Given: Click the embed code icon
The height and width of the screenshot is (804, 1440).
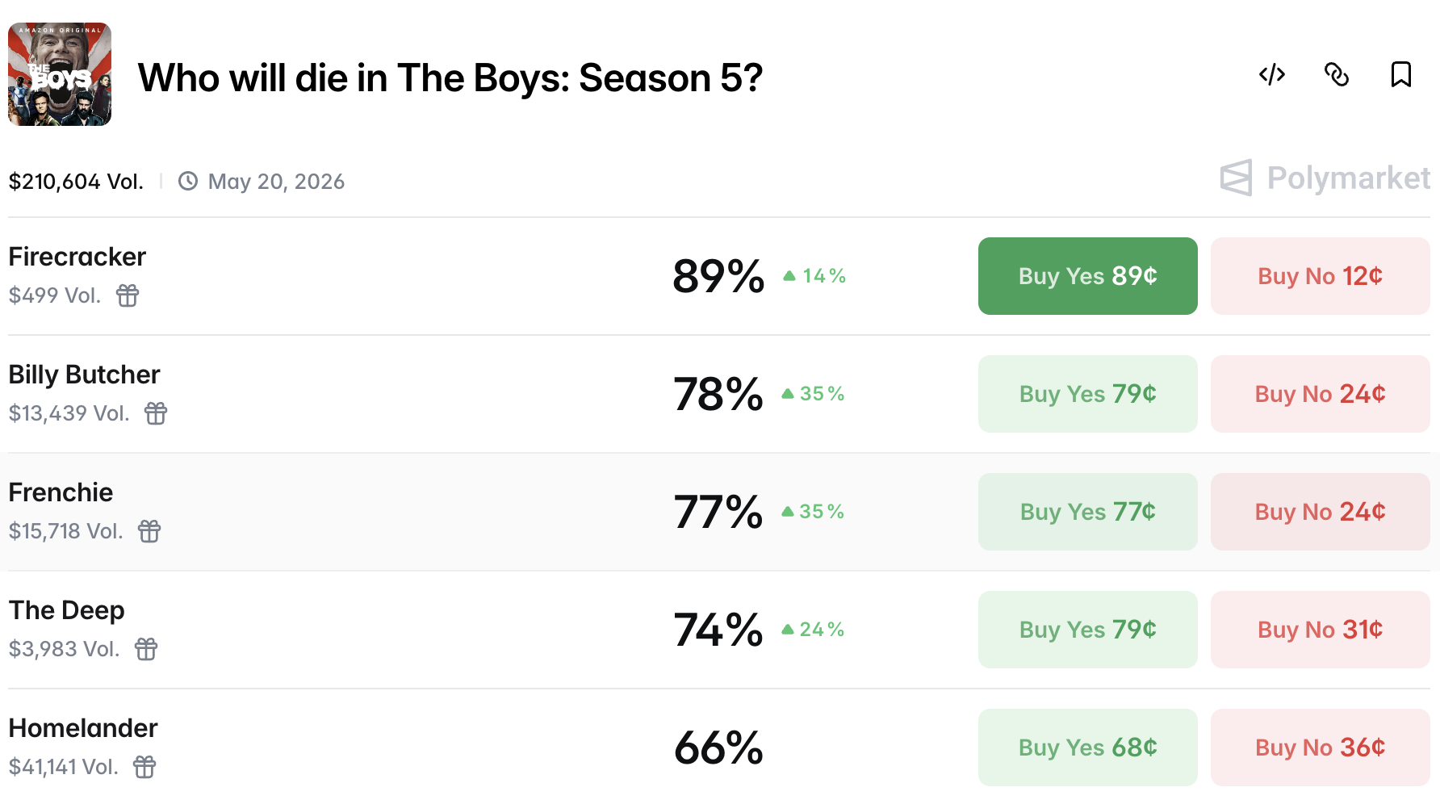Looking at the screenshot, I should point(1272,75).
